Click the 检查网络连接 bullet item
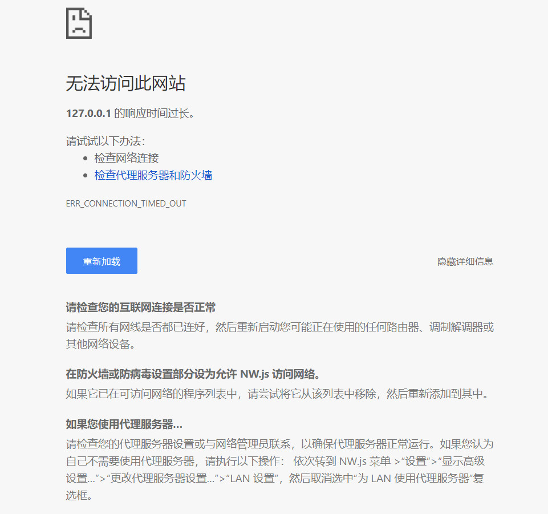This screenshot has height=514, width=548. click(x=127, y=158)
